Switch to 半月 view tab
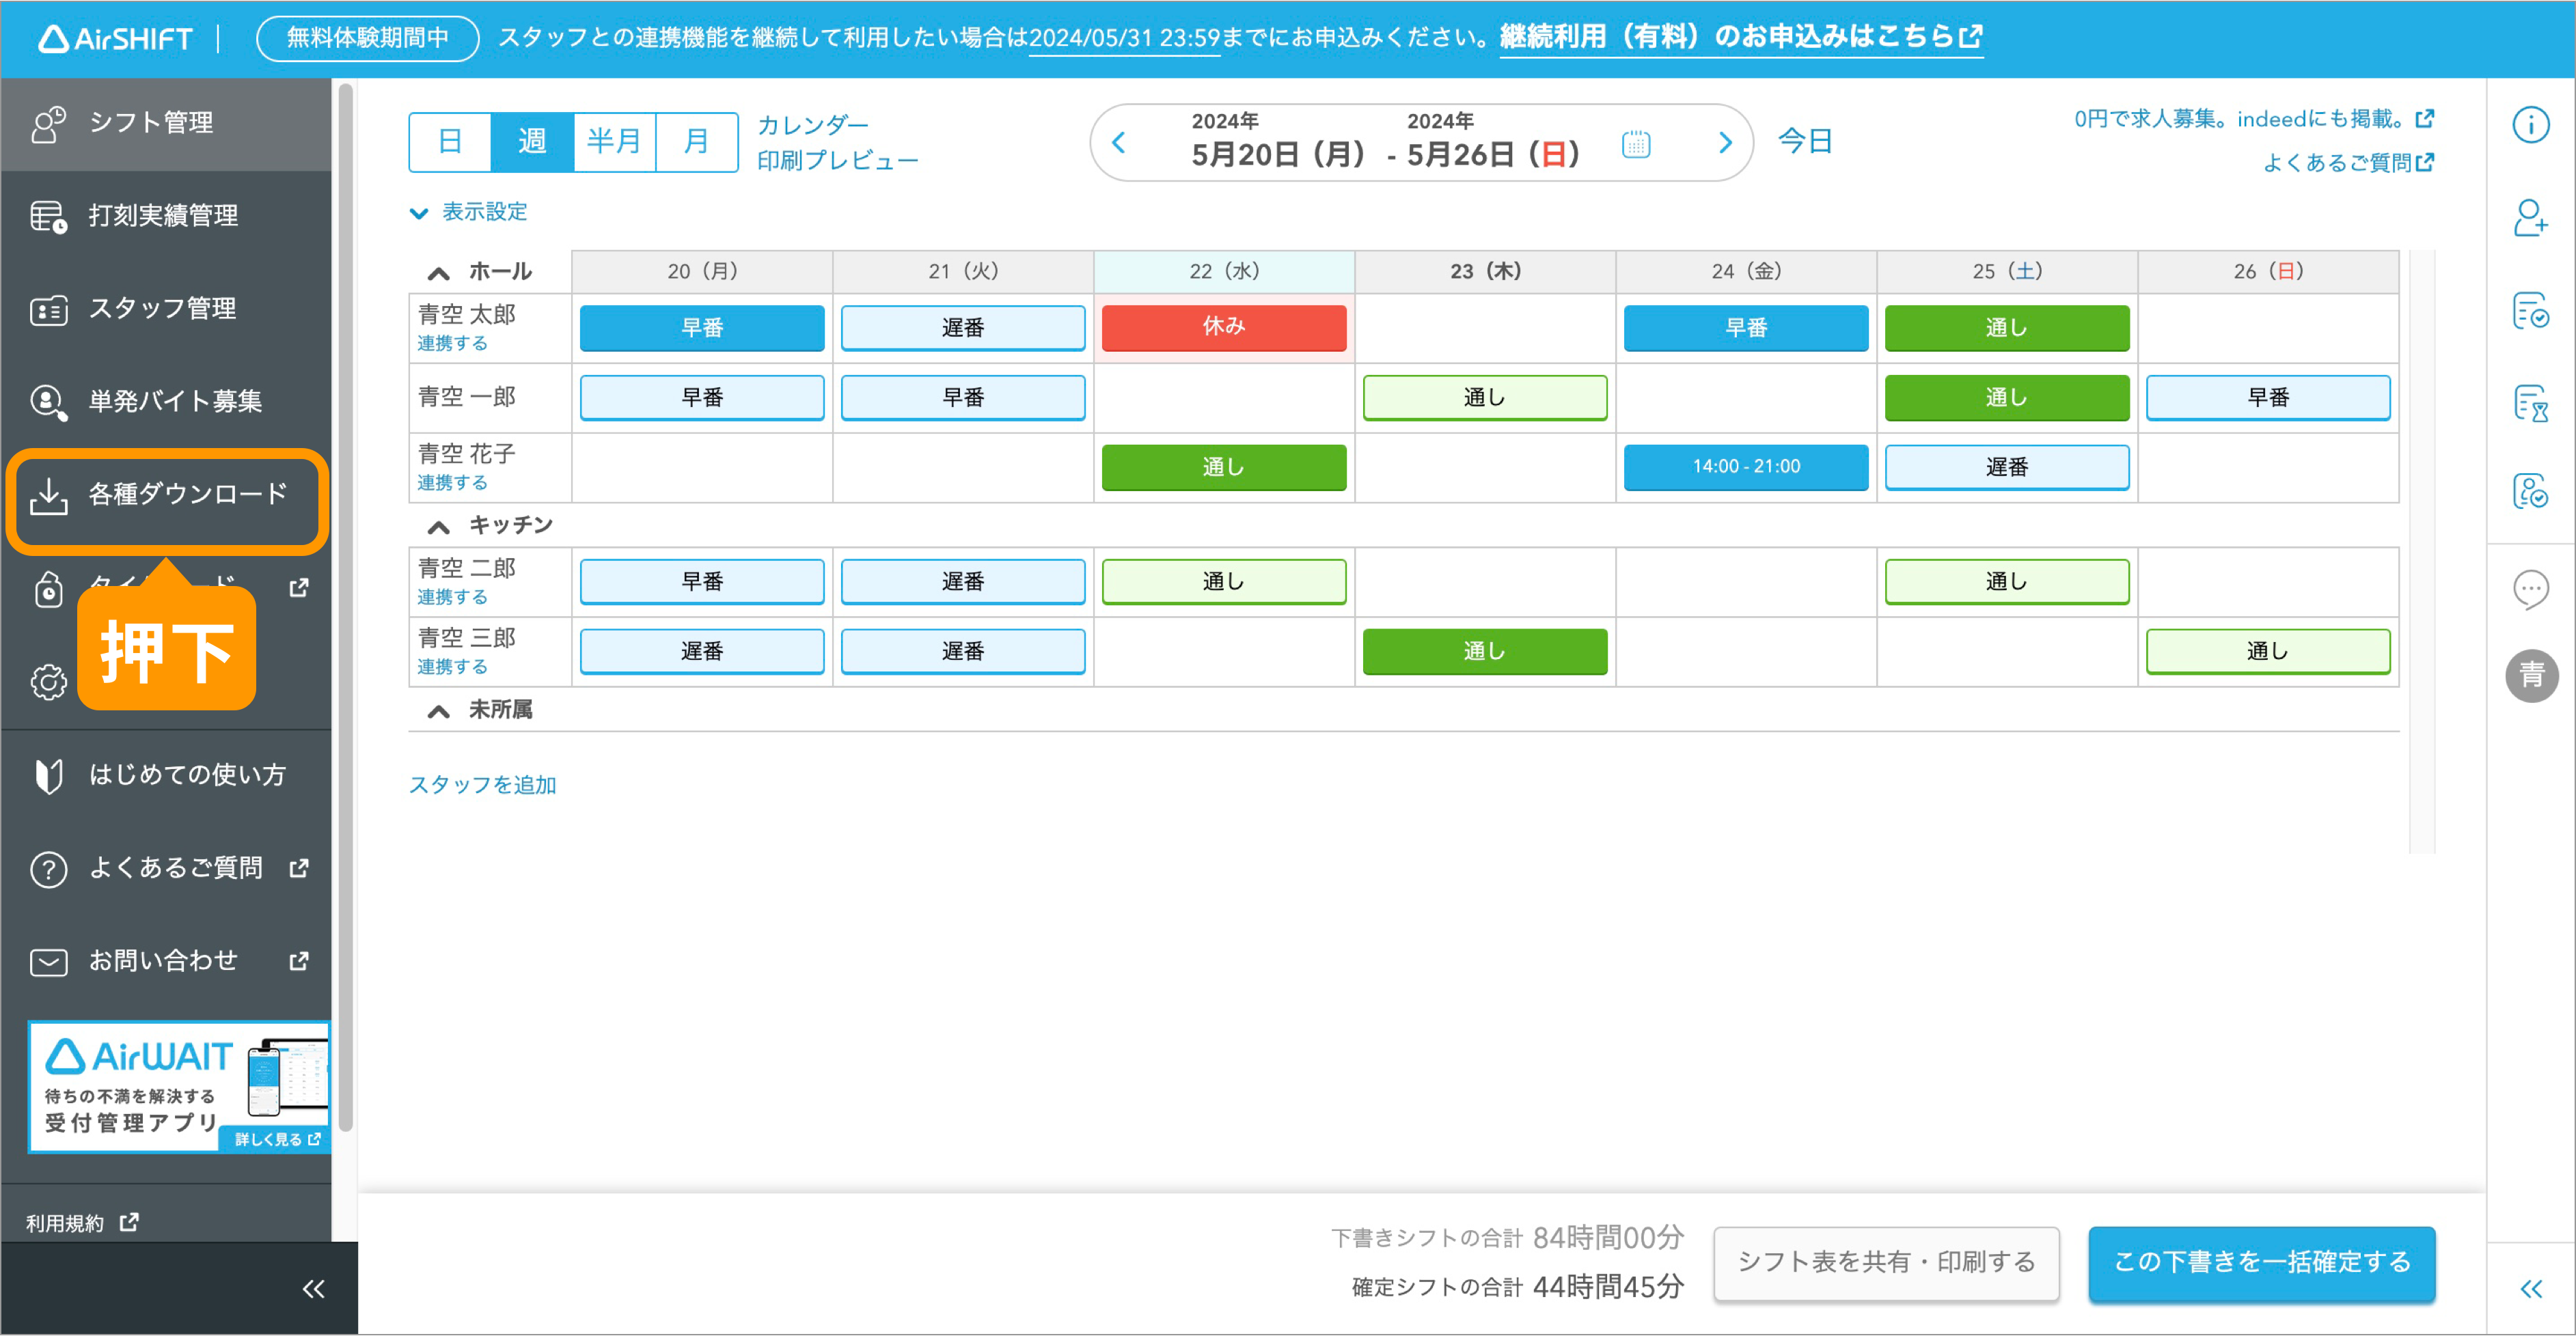 click(614, 142)
